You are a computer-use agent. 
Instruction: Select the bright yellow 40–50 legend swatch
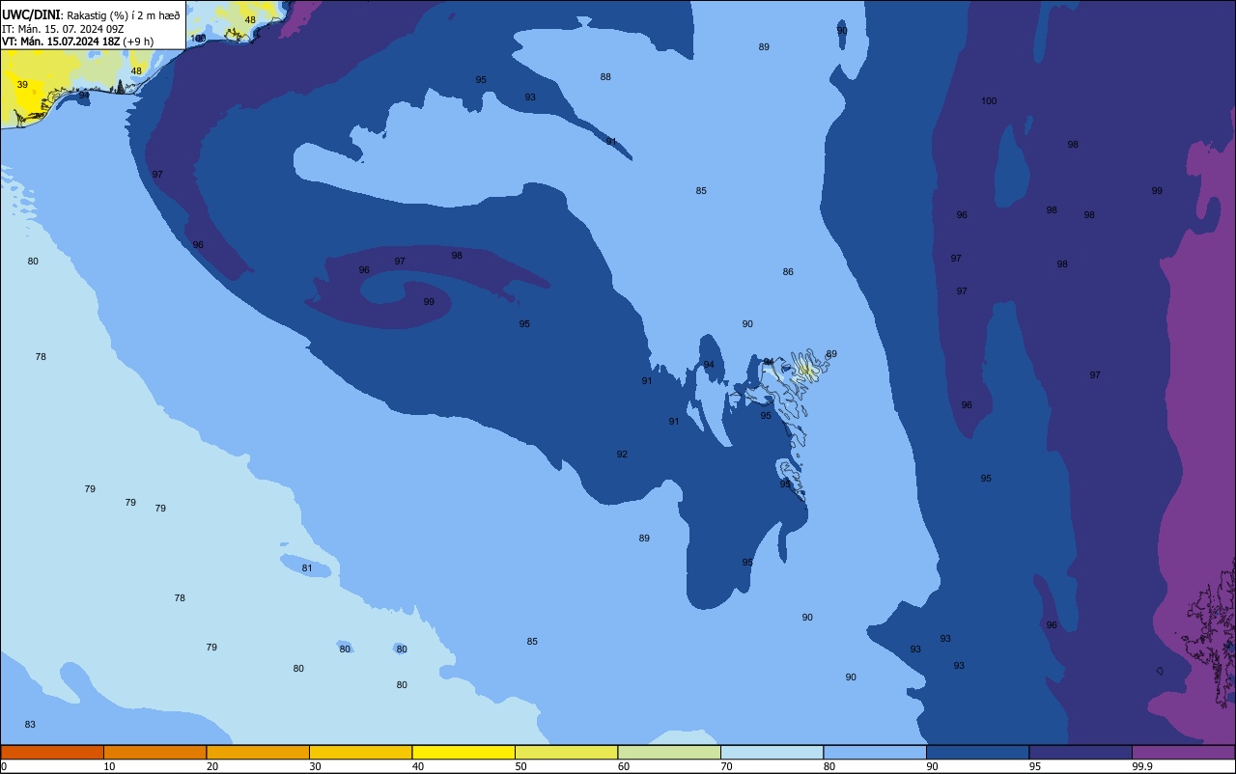(x=463, y=752)
